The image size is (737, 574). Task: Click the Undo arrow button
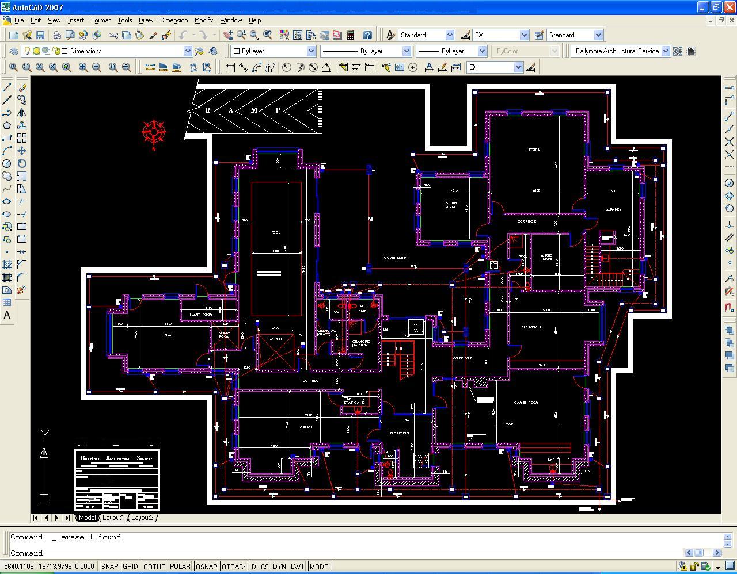[x=183, y=35]
